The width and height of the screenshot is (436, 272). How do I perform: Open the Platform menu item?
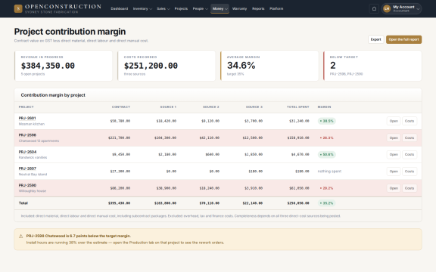coord(276,8)
